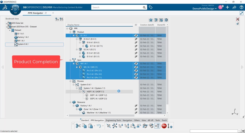Viewport: 245px width, 133px height.
Task: Click the red stop circle icon
Action: [x=164, y=126]
